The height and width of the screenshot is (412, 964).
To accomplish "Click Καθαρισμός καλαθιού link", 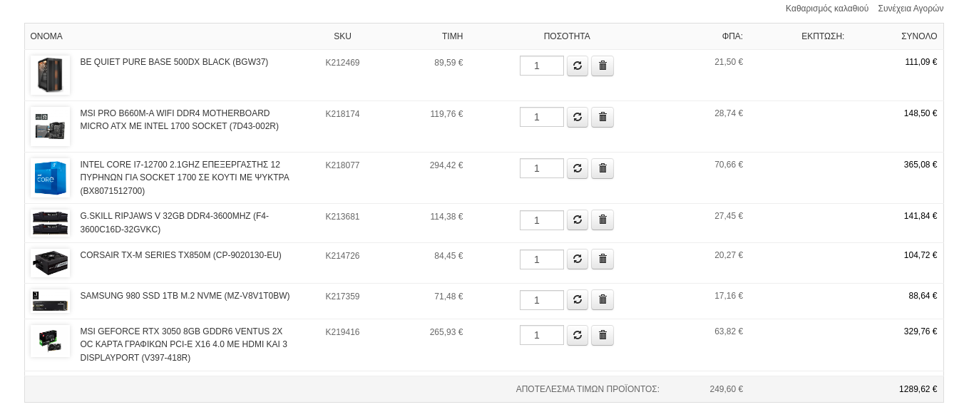I will pyautogui.click(x=827, y=9).
